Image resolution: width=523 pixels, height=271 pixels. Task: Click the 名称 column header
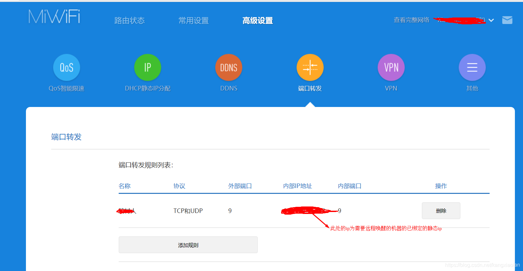[125, 186]
